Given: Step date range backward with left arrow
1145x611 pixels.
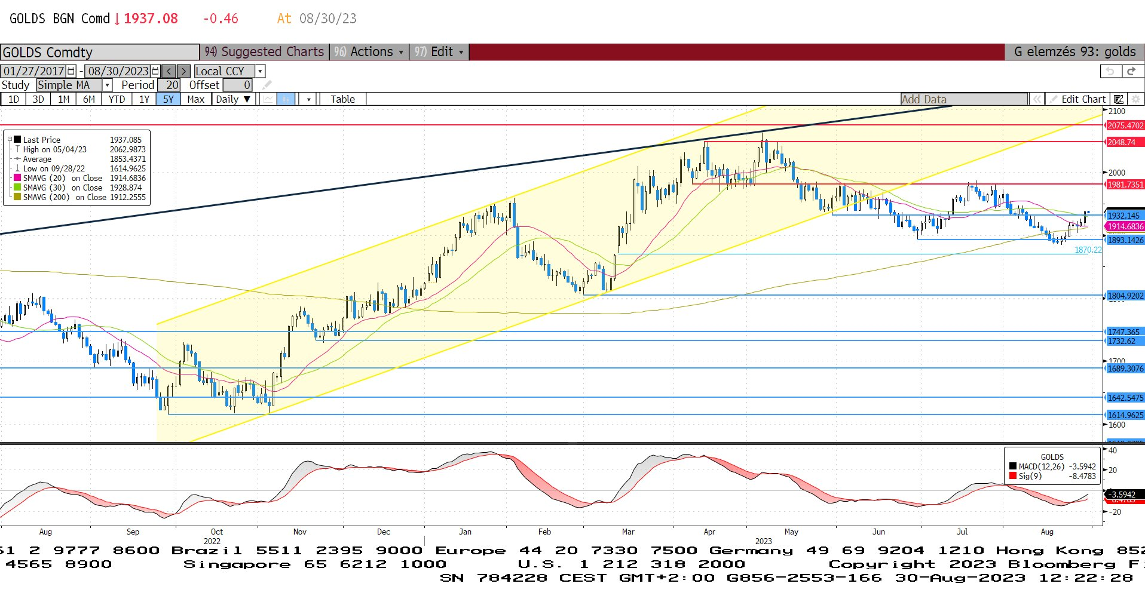Looking at the screenshot, I should (169, 71).
